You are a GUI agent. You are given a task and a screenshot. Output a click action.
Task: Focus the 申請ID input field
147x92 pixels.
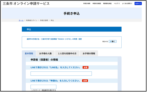tap(43, 87)
